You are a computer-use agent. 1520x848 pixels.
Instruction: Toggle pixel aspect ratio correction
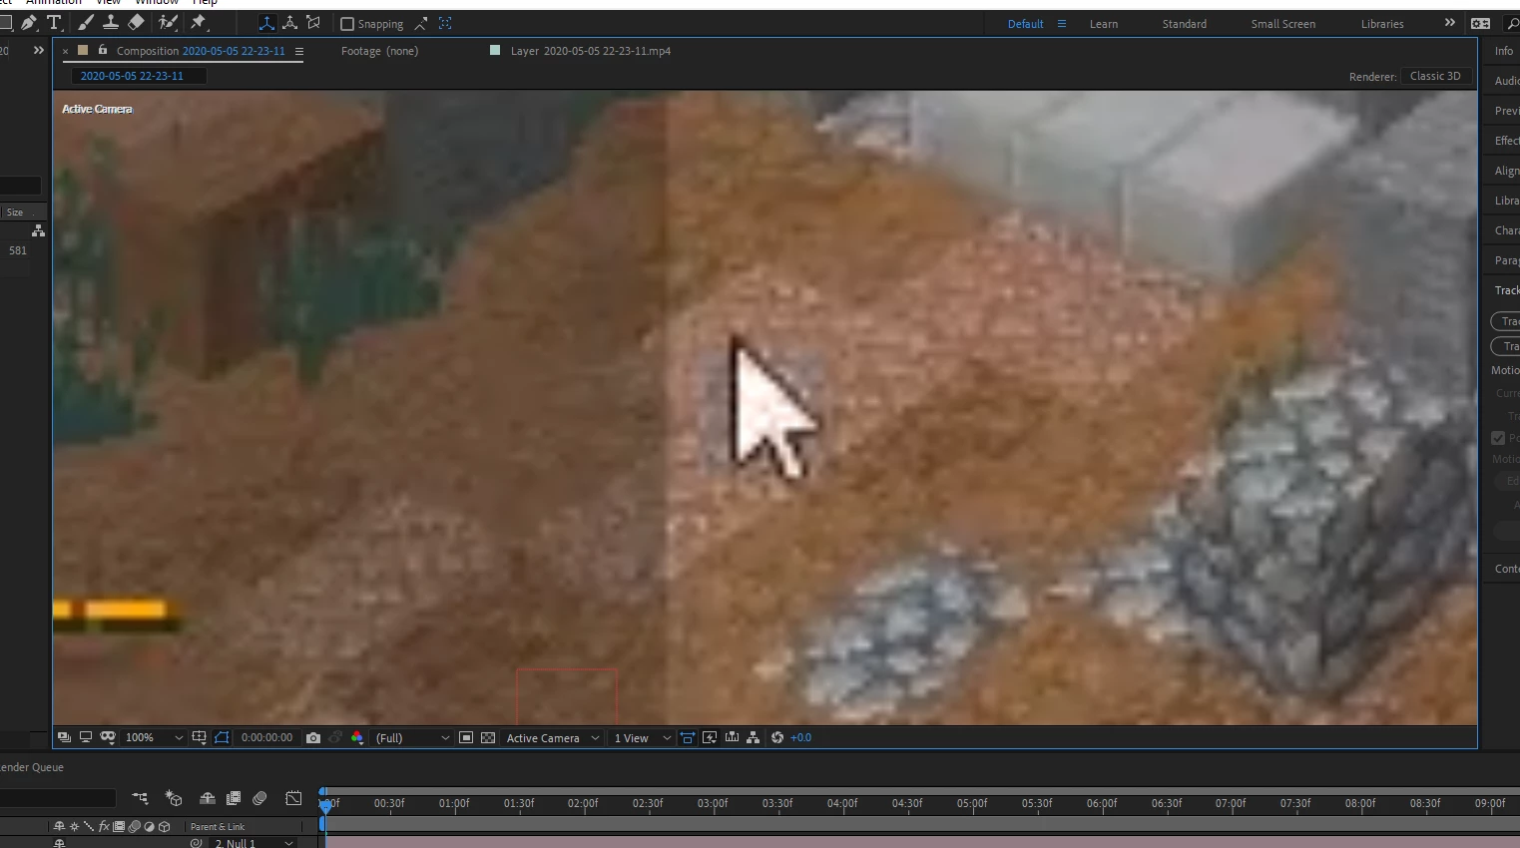(688, 737)
